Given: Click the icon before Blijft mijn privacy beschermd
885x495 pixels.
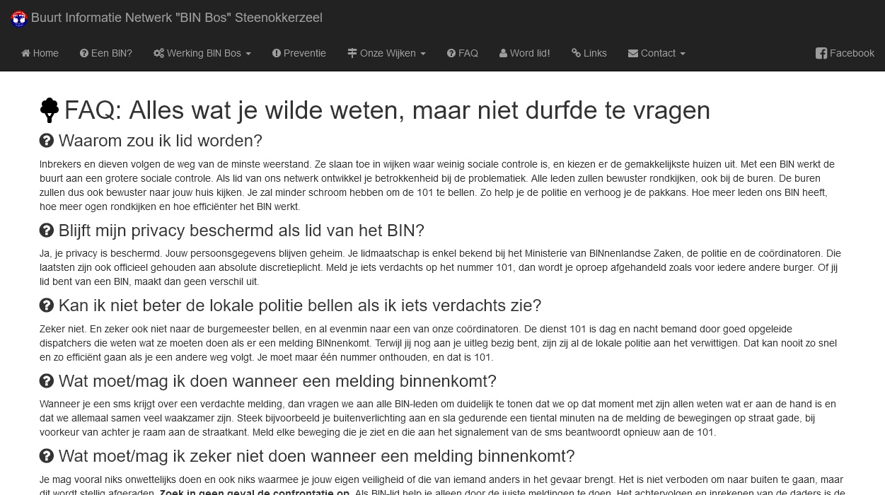Looking at the screenshot, I should (x=47, y=231).
